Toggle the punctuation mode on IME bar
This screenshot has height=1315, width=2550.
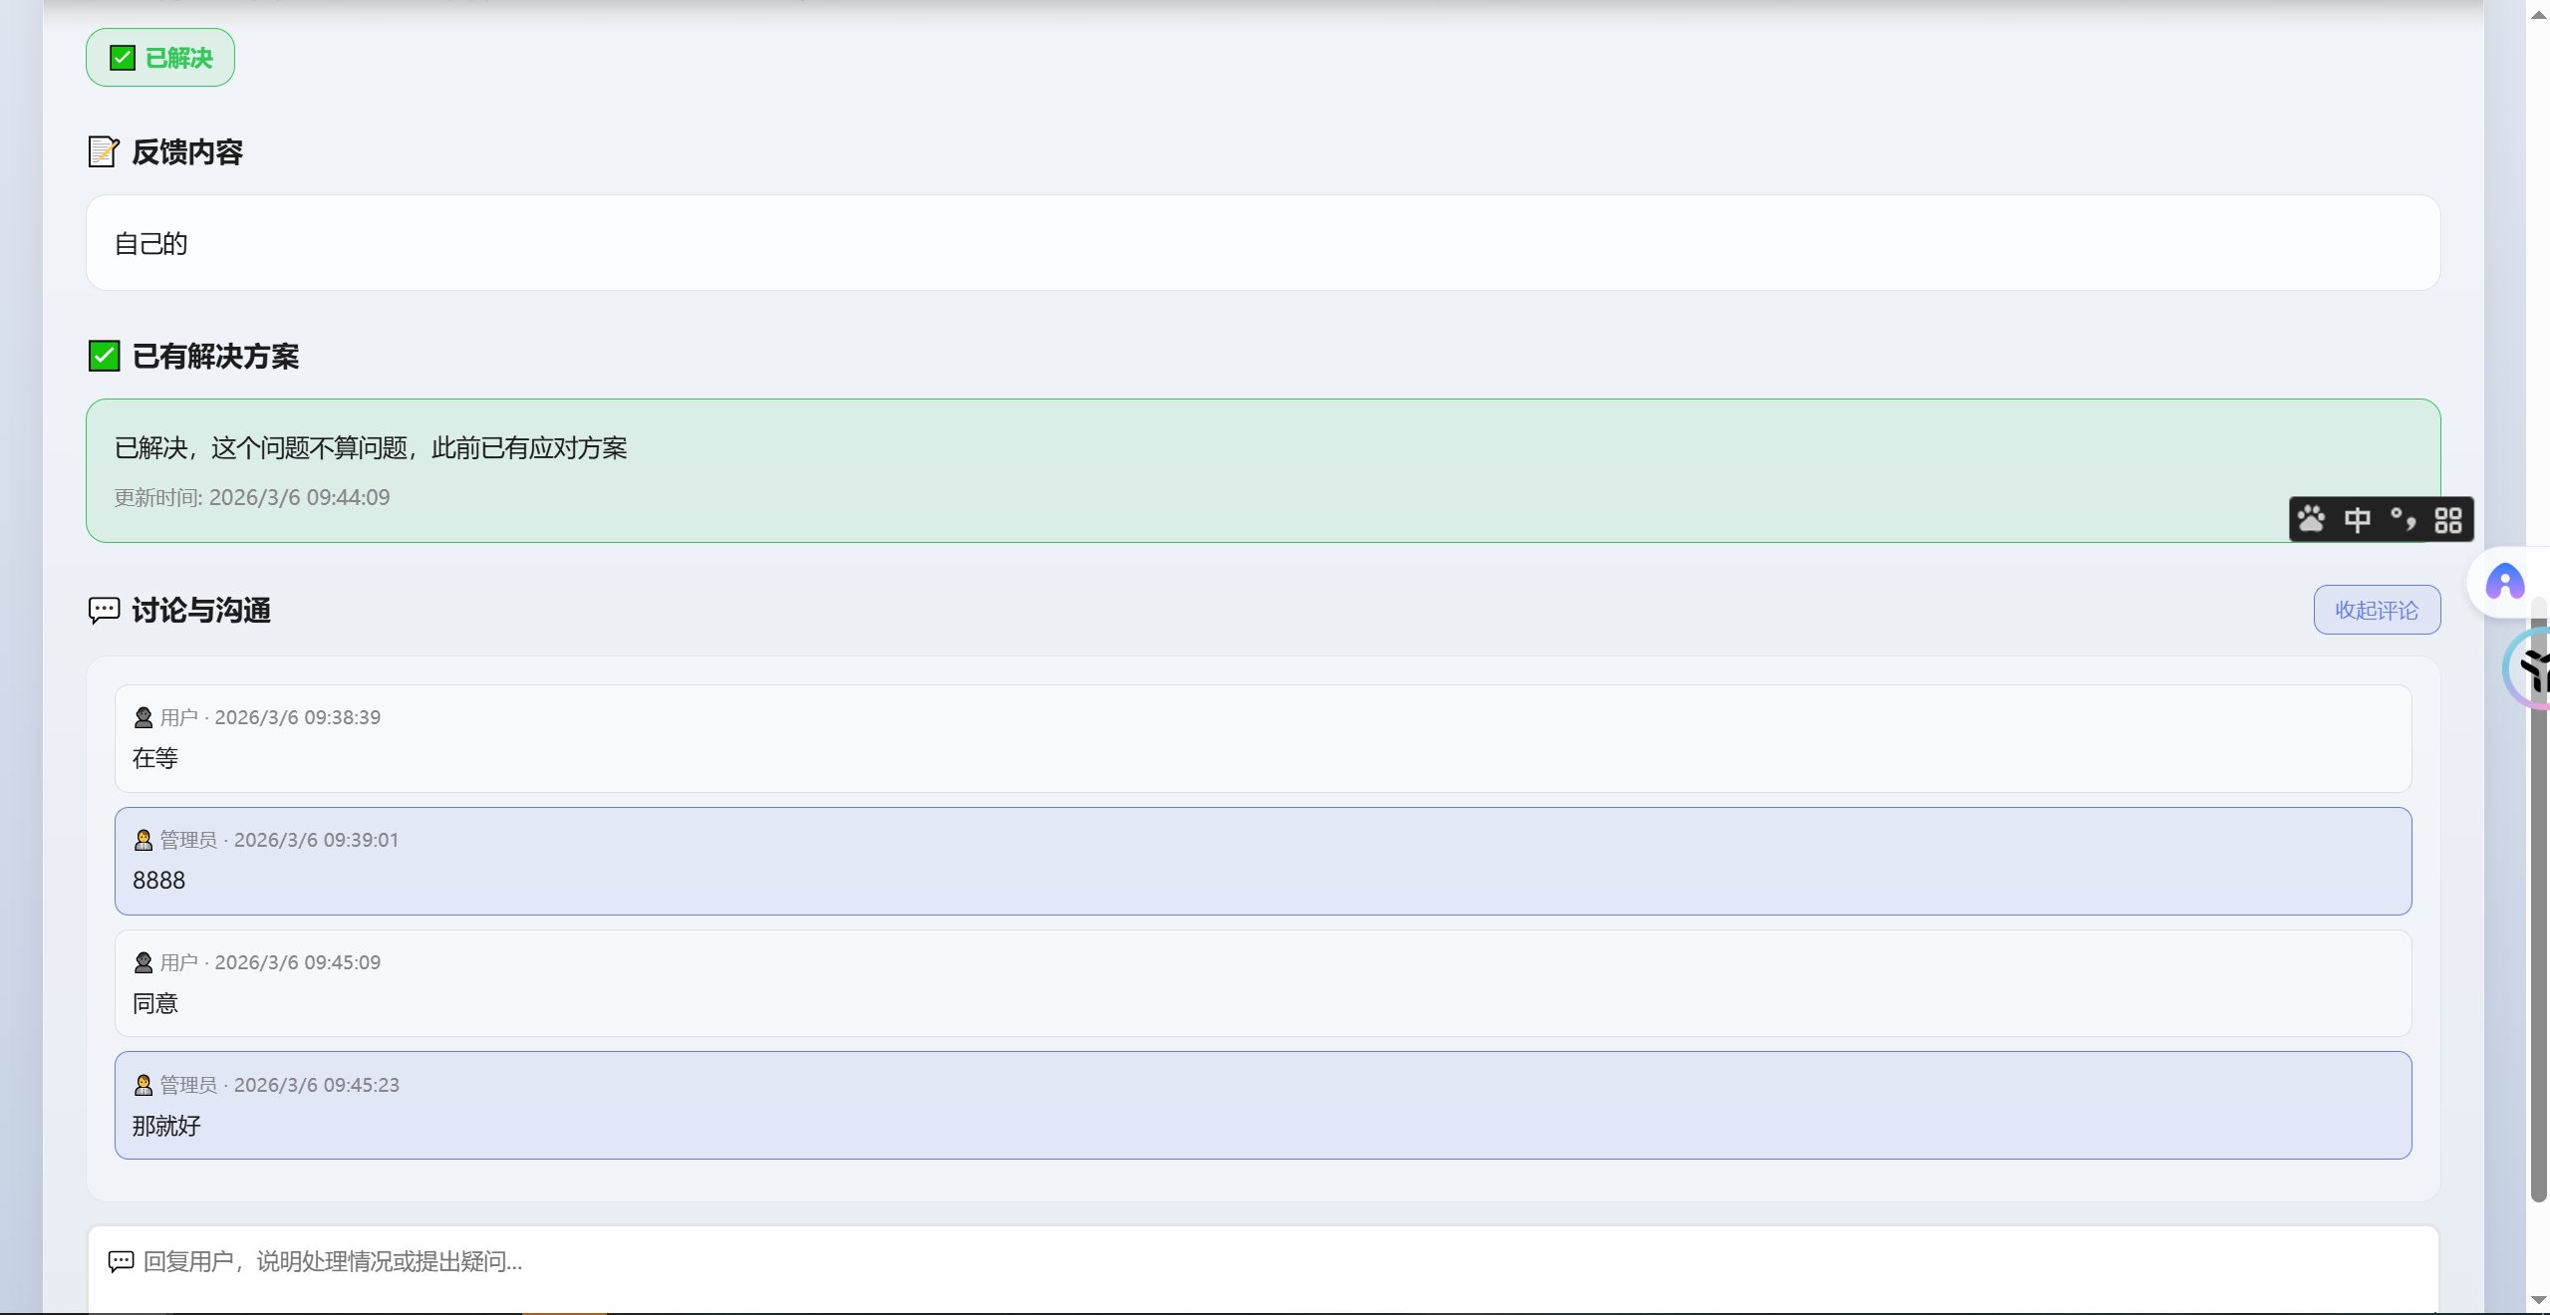click(2403, 519)
